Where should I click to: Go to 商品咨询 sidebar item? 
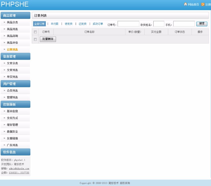(x=12, y=36)
